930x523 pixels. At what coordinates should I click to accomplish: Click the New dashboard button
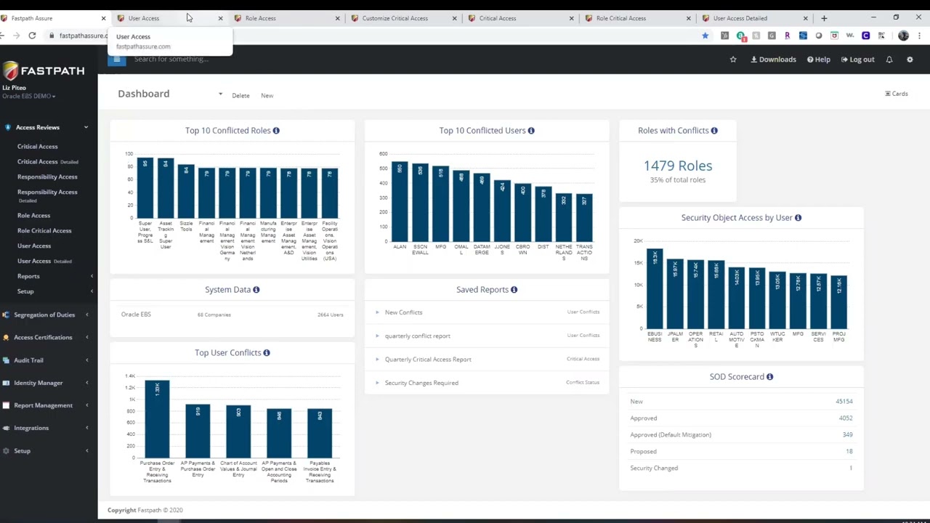click(267, 96)
